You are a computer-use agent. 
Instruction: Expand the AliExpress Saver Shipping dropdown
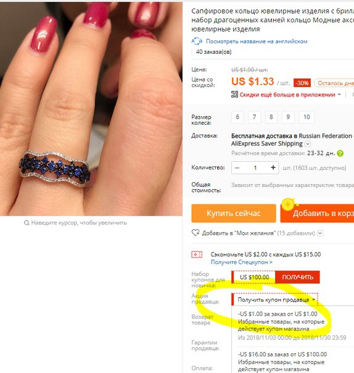coord(308,144)
